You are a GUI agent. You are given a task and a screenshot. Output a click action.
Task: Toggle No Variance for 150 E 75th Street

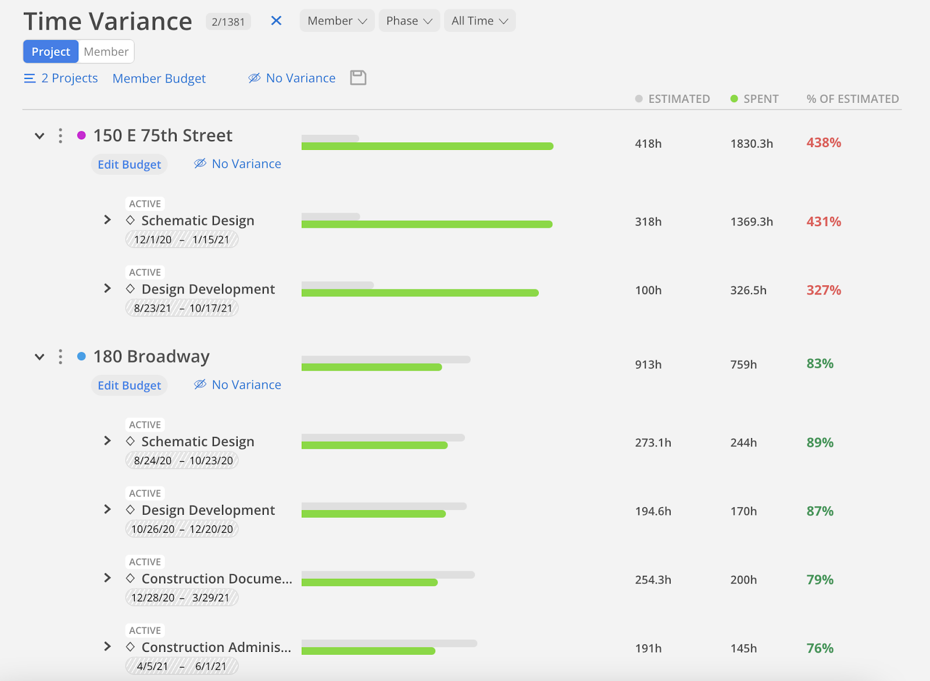[238, 164]
